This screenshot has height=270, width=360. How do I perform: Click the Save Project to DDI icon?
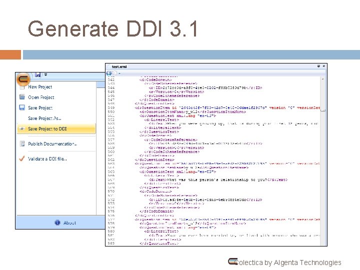tap(22, 129)
